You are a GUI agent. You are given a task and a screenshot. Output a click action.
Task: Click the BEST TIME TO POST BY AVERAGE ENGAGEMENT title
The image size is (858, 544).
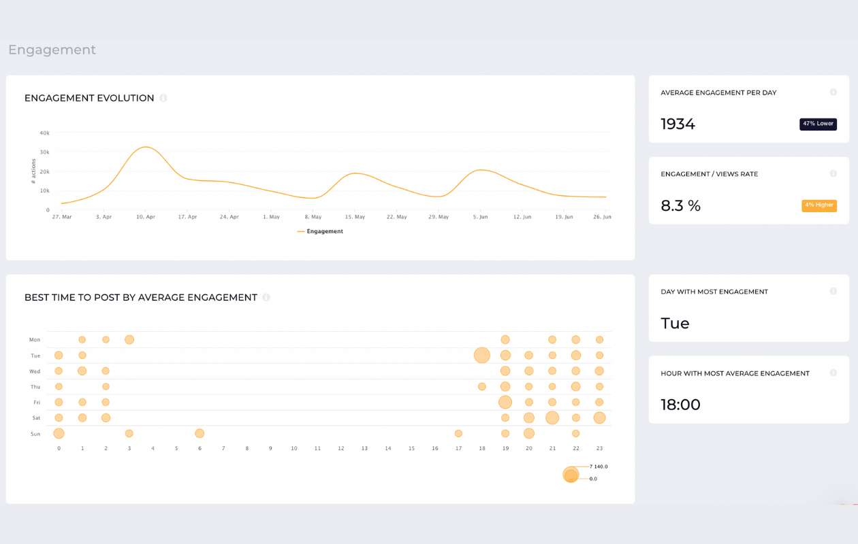[x=141, y=297]
